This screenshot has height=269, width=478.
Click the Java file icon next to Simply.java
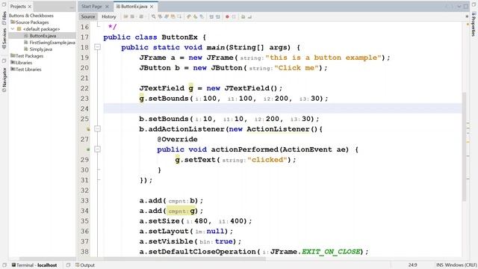[26, 49]
